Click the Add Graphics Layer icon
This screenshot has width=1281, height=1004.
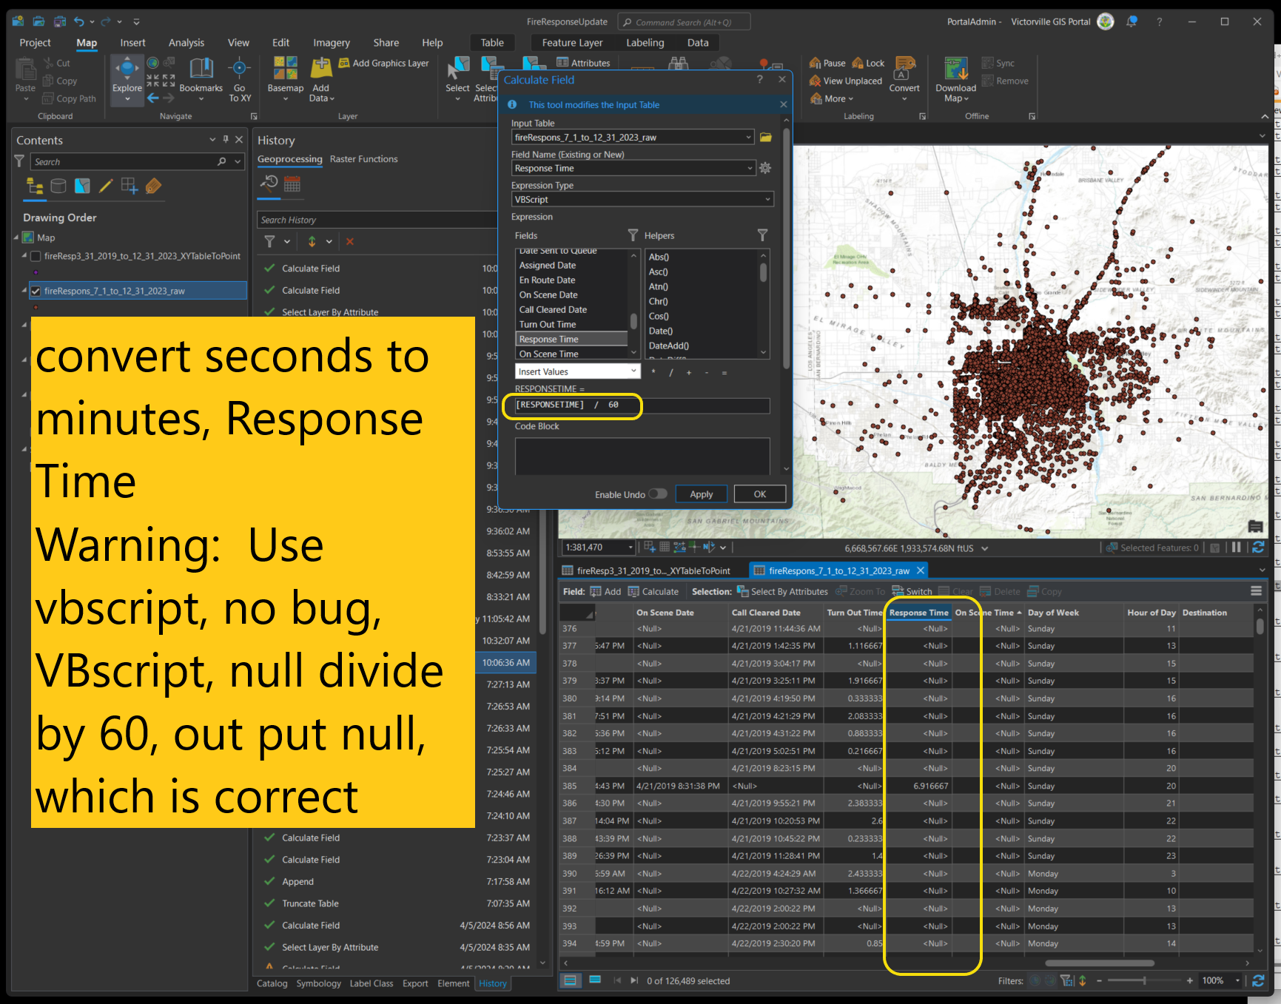coord(344,63)
